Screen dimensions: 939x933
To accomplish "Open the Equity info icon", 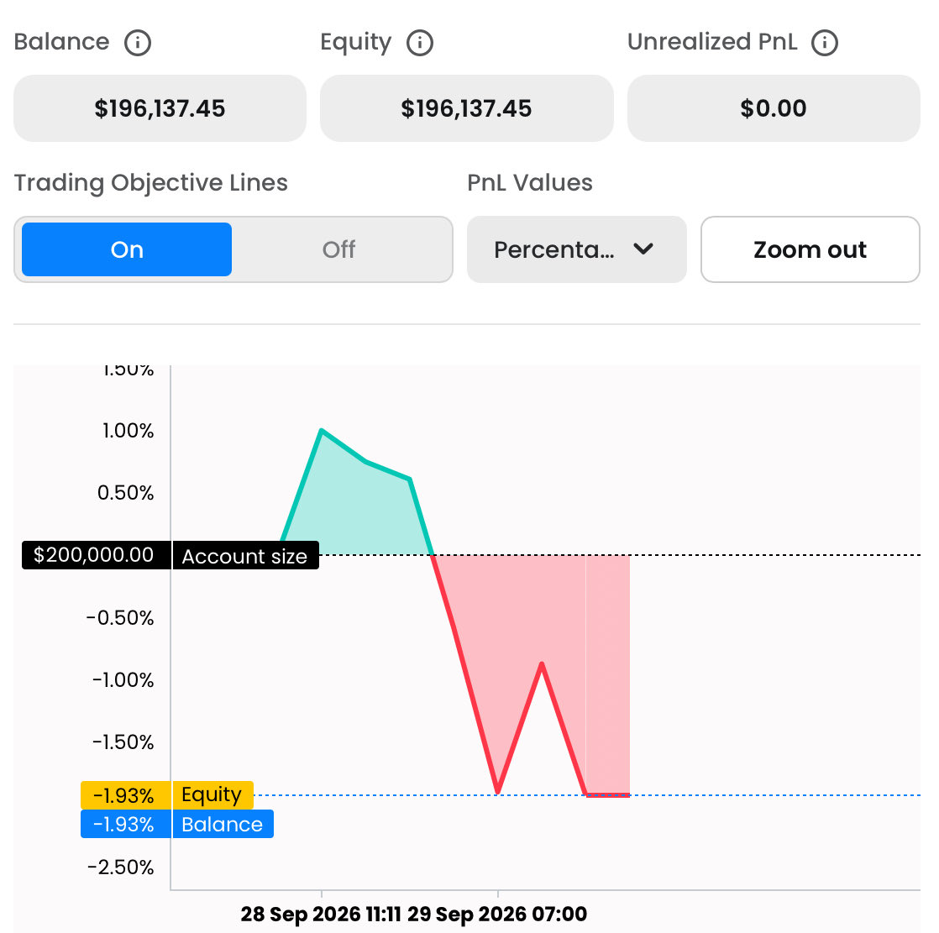I will (419, 43).
